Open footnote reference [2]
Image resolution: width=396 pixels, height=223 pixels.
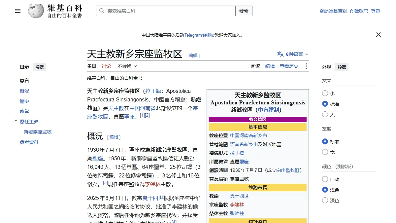[147, 115]
